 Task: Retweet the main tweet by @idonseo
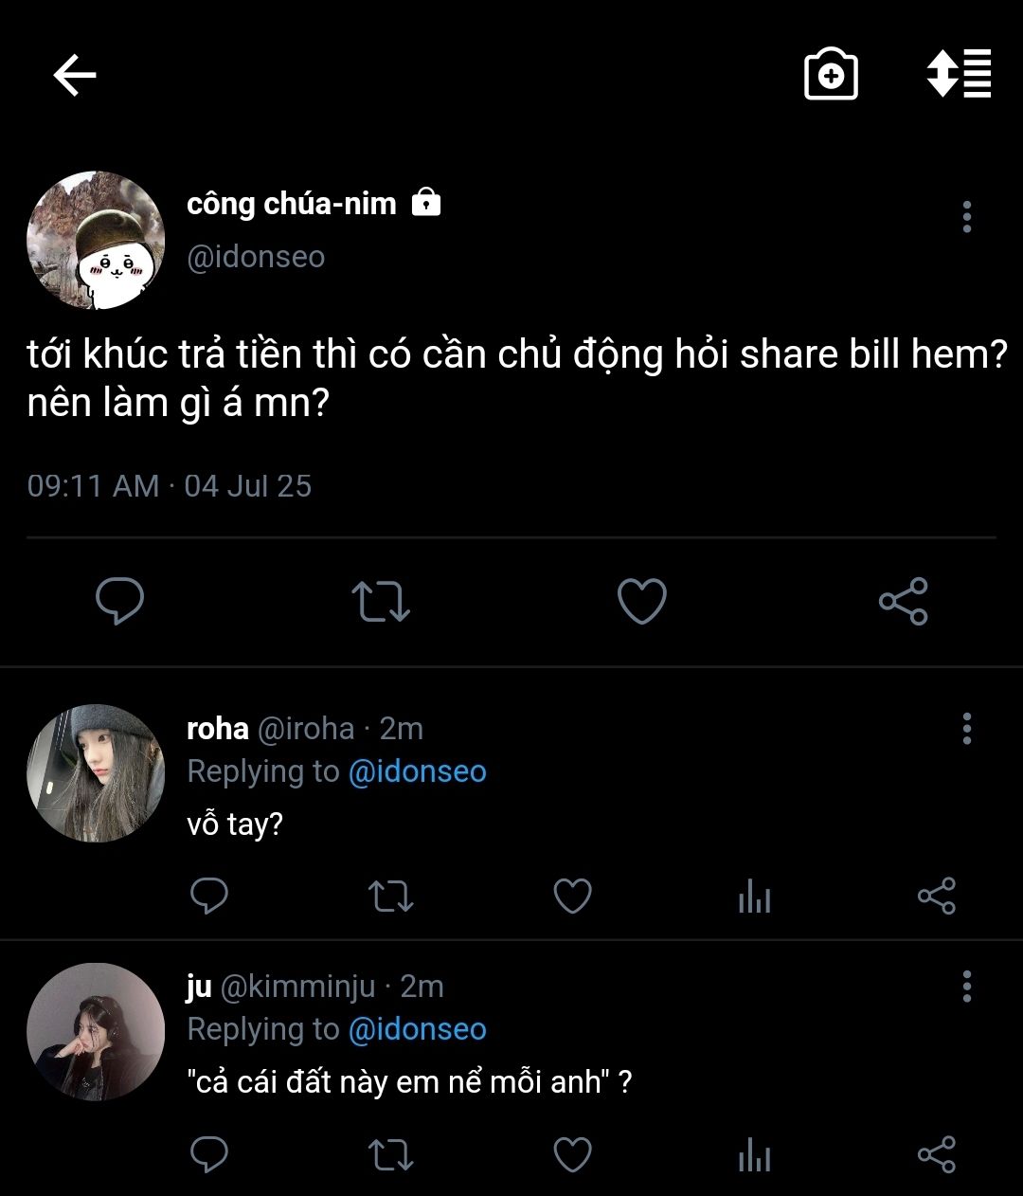click(x=381, y=601)
